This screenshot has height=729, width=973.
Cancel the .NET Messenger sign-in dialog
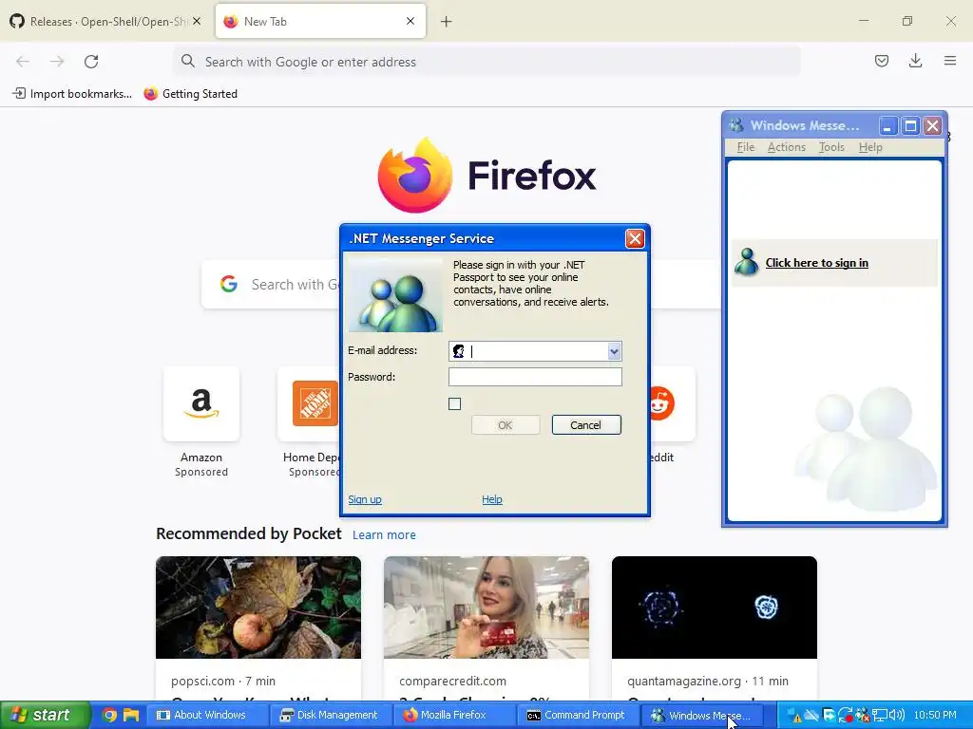click(585, 424)
